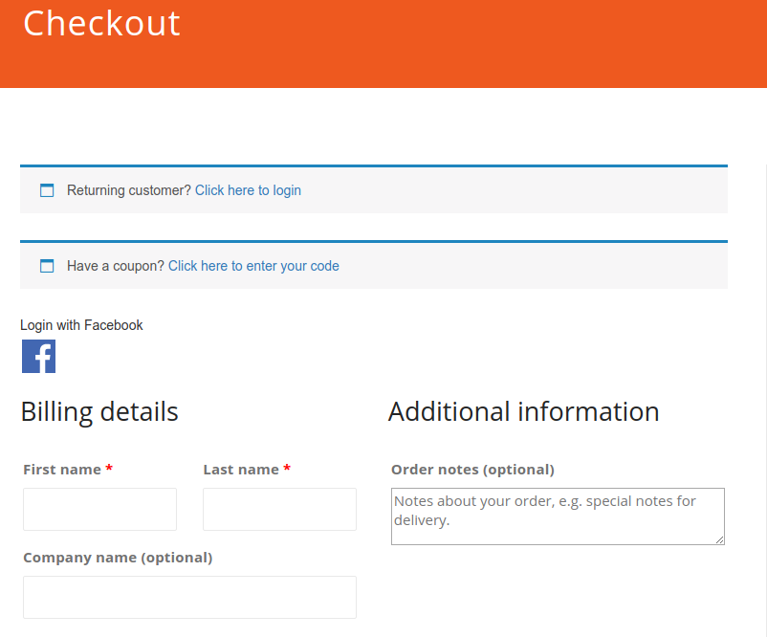Click the resize handle of the Order notes box

(x=721, y=539)
